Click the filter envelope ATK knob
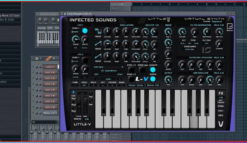Screen dimensions: 247x143 [182, 64]
